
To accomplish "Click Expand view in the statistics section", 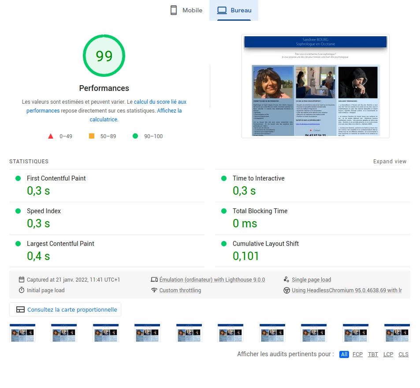I will point(390,162).
